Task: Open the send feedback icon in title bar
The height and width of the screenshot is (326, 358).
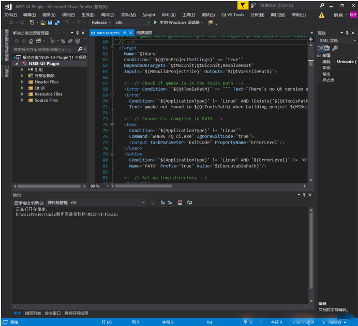Action: click(253, 5)
